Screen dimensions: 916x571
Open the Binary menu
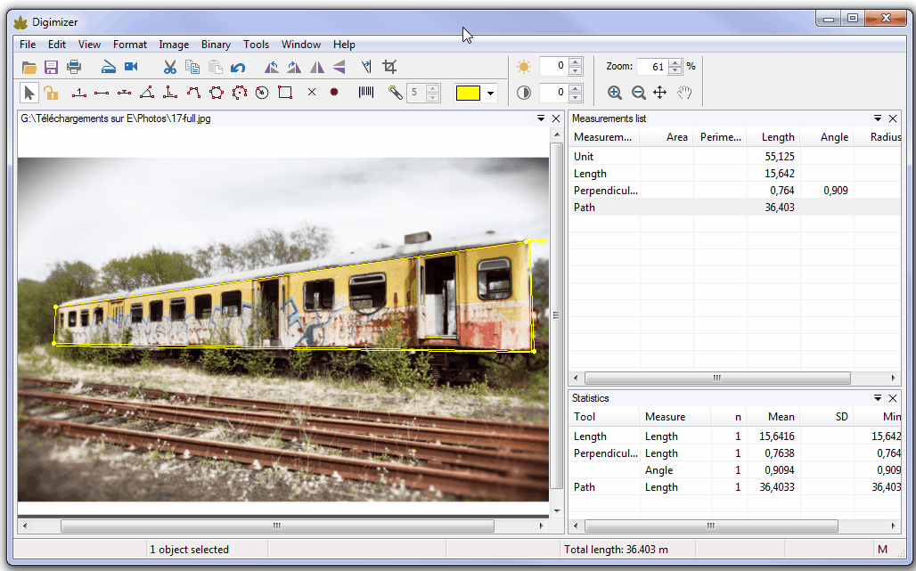(216, 44)
